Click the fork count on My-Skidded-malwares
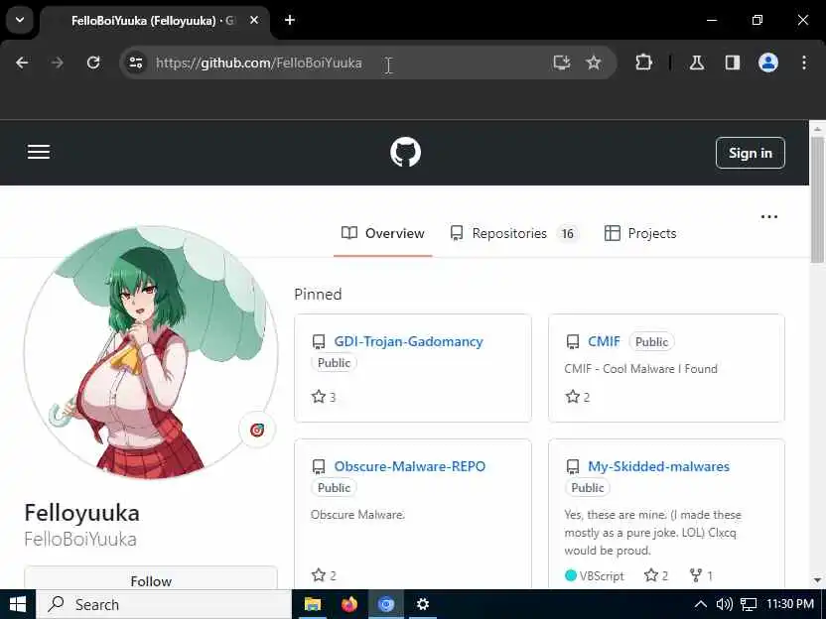826x619 pixels. pyautogui.click(x=701, y=575)
